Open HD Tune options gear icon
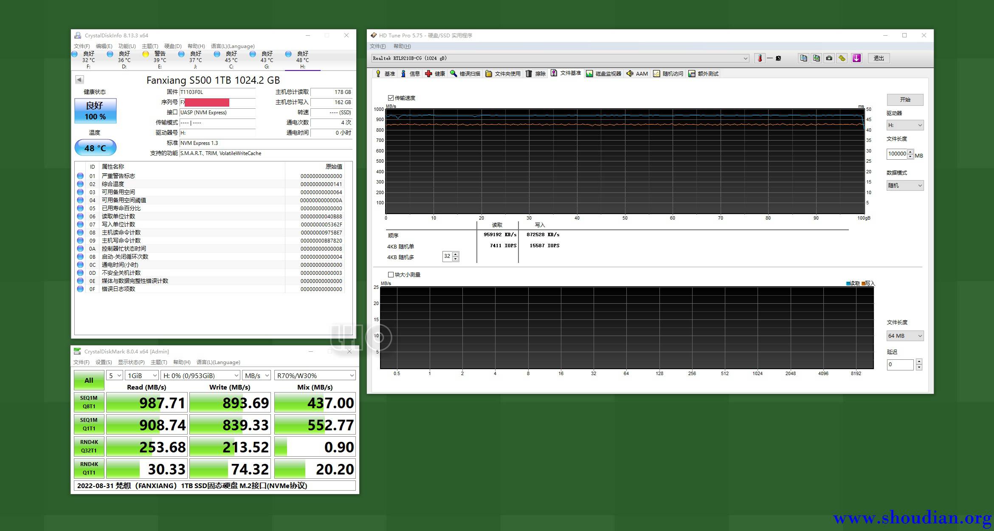 pos(842,58)
